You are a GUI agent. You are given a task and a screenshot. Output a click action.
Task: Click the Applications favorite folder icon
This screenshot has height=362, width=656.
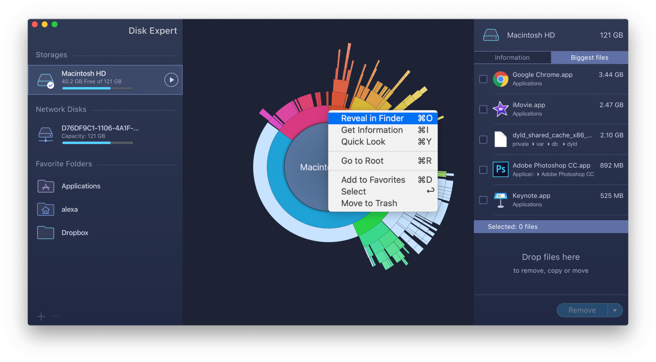[x=45, y=186]
